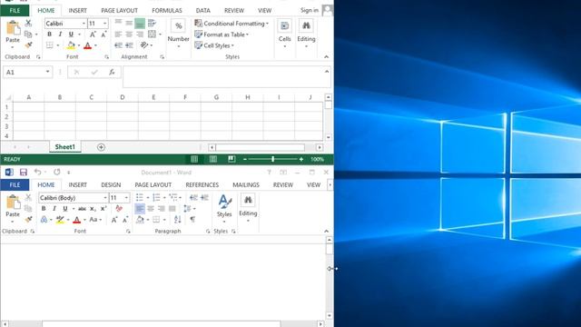Open Excel FORMULAS tab

pos(167,10)
